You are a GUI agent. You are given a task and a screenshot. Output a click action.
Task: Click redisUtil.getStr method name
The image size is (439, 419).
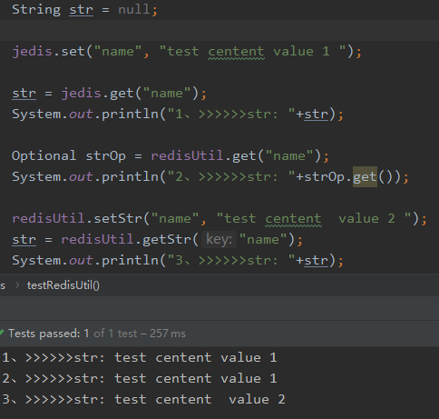click(167, 240)
